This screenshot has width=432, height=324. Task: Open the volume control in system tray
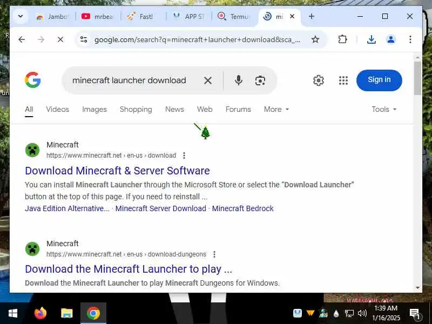point(362,313)
